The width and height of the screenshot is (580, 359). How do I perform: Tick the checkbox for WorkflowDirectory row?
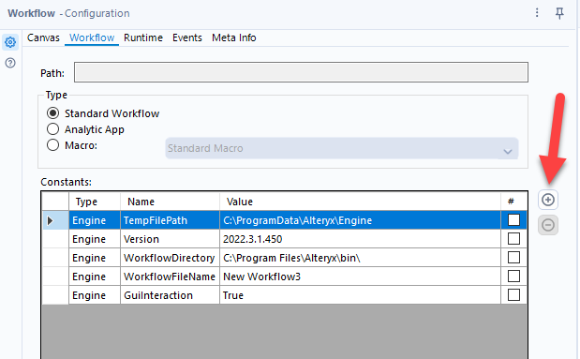tap(513, 257)
